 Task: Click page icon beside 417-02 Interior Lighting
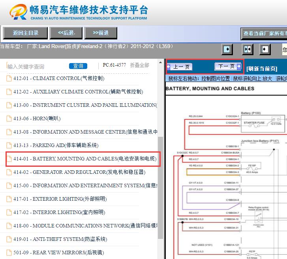pos(9,212)
